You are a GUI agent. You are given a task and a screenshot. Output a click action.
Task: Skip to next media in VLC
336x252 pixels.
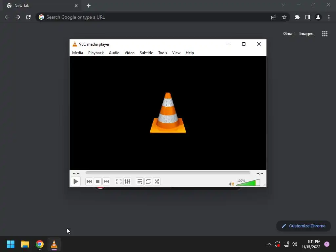(x=106, y=181)
